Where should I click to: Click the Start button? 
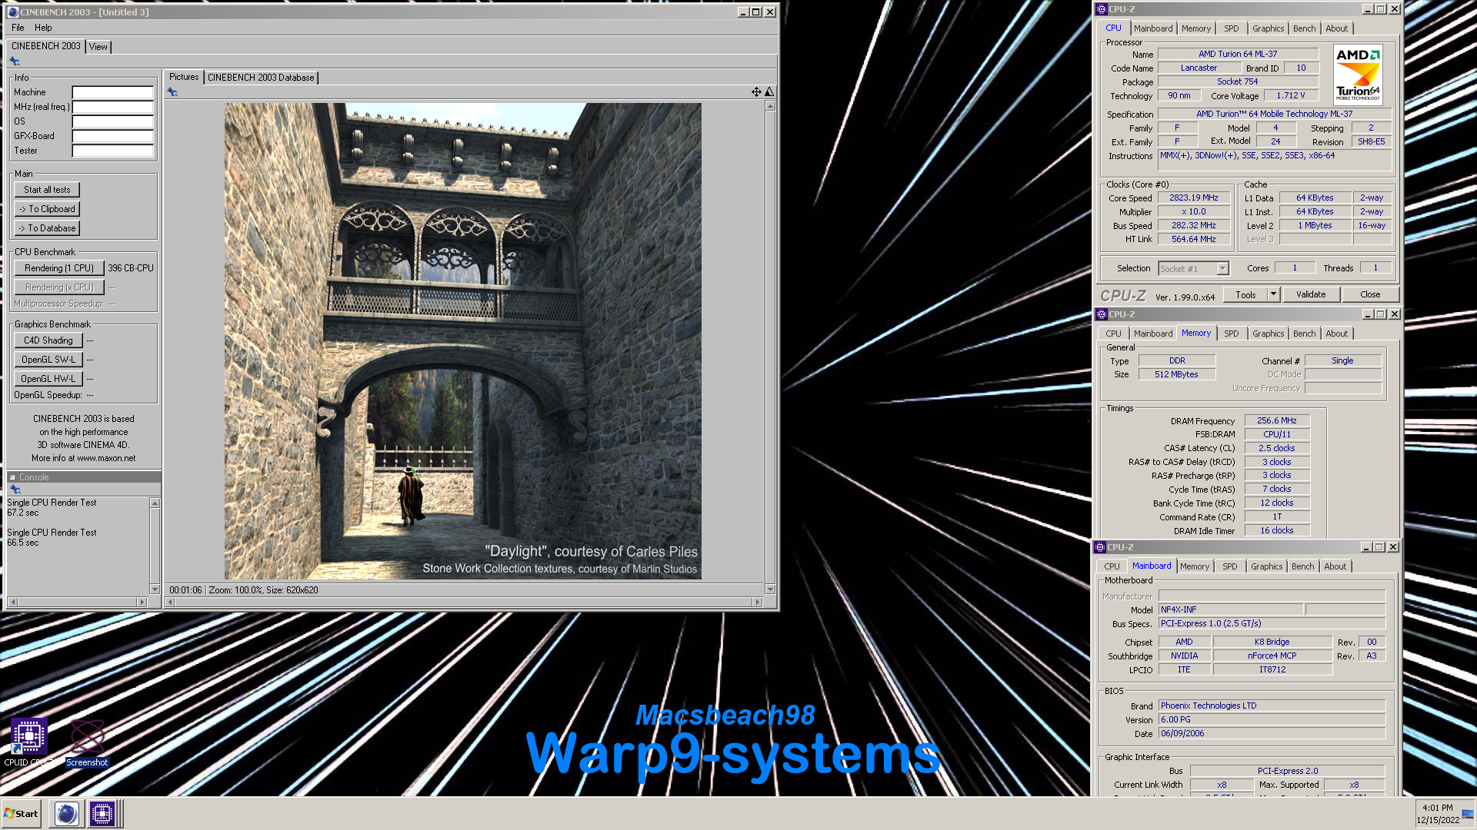[21, 814]
